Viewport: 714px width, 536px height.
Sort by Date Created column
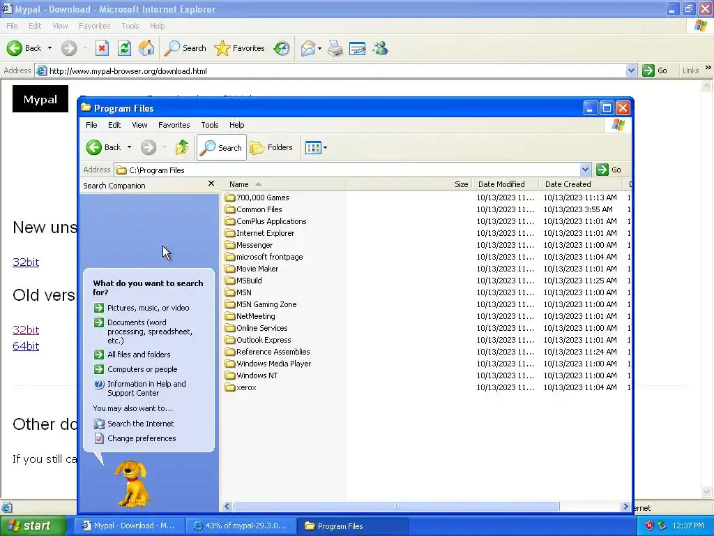pyautogui.click(x=579, y=184)
